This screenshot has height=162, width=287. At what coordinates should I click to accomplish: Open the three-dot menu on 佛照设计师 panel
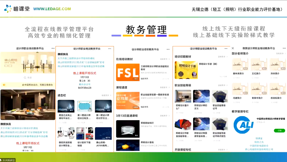pos(284,48)
